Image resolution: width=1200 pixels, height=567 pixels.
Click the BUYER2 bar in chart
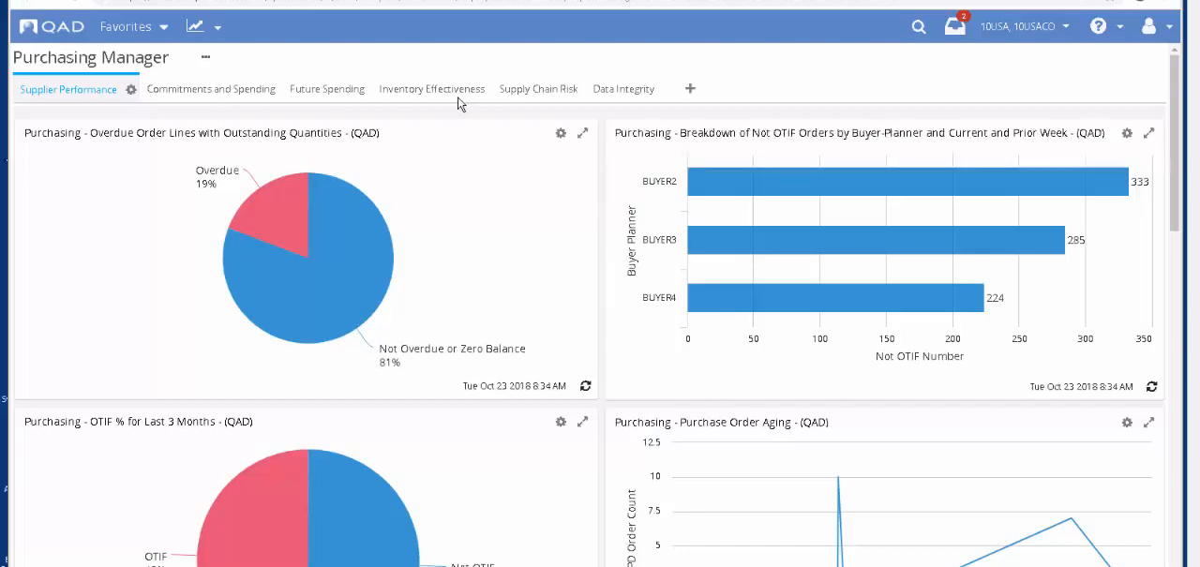(907, 182)
